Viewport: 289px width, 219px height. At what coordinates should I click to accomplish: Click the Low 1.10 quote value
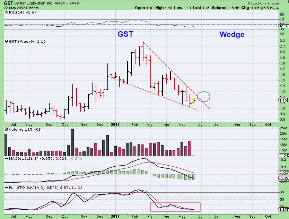(182, 8)
